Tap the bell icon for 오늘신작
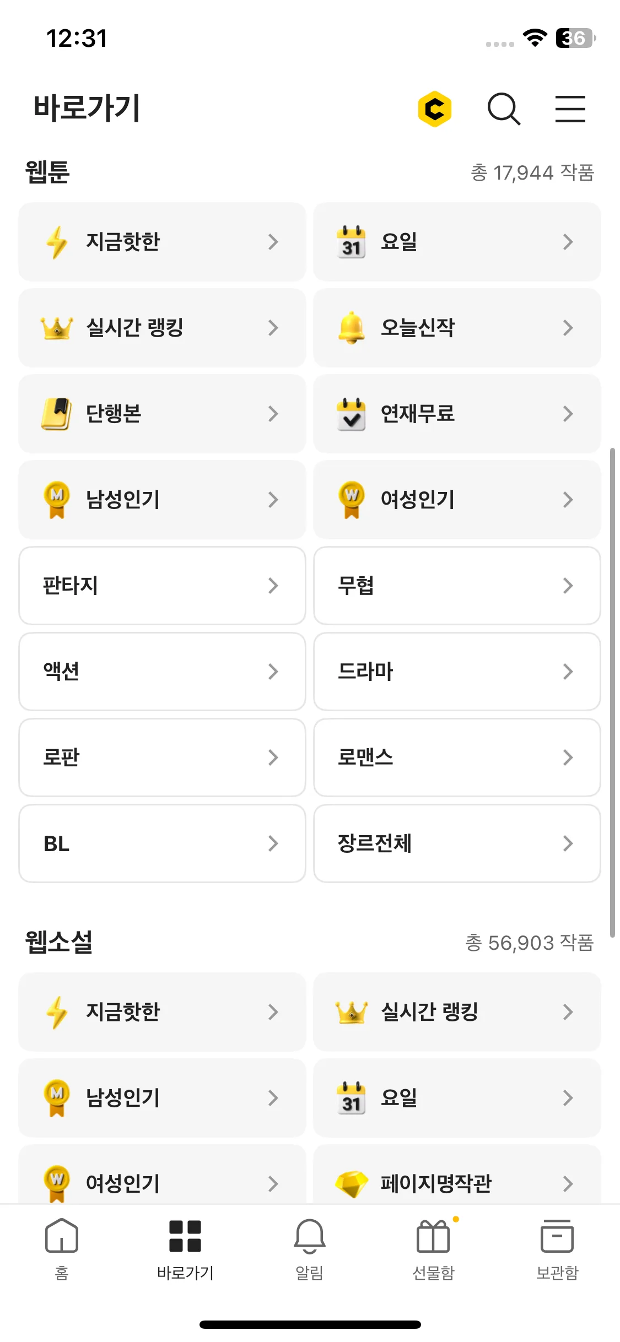 pos(352,327)
